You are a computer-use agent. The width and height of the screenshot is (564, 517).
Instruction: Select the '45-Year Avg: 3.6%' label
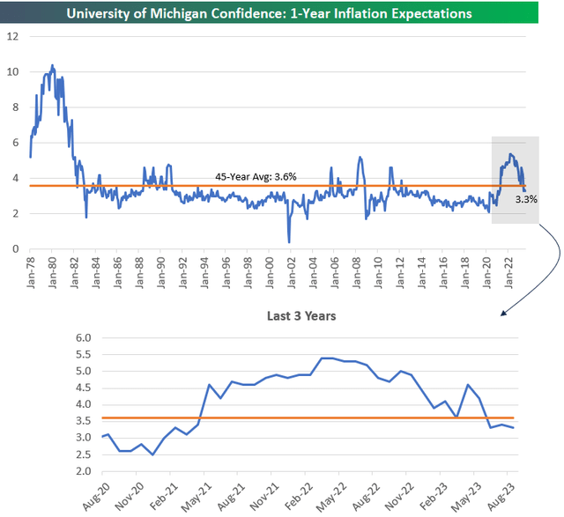[256, 177]
